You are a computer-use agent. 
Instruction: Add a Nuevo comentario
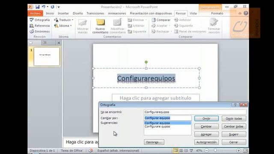click(x=100, y=26)
